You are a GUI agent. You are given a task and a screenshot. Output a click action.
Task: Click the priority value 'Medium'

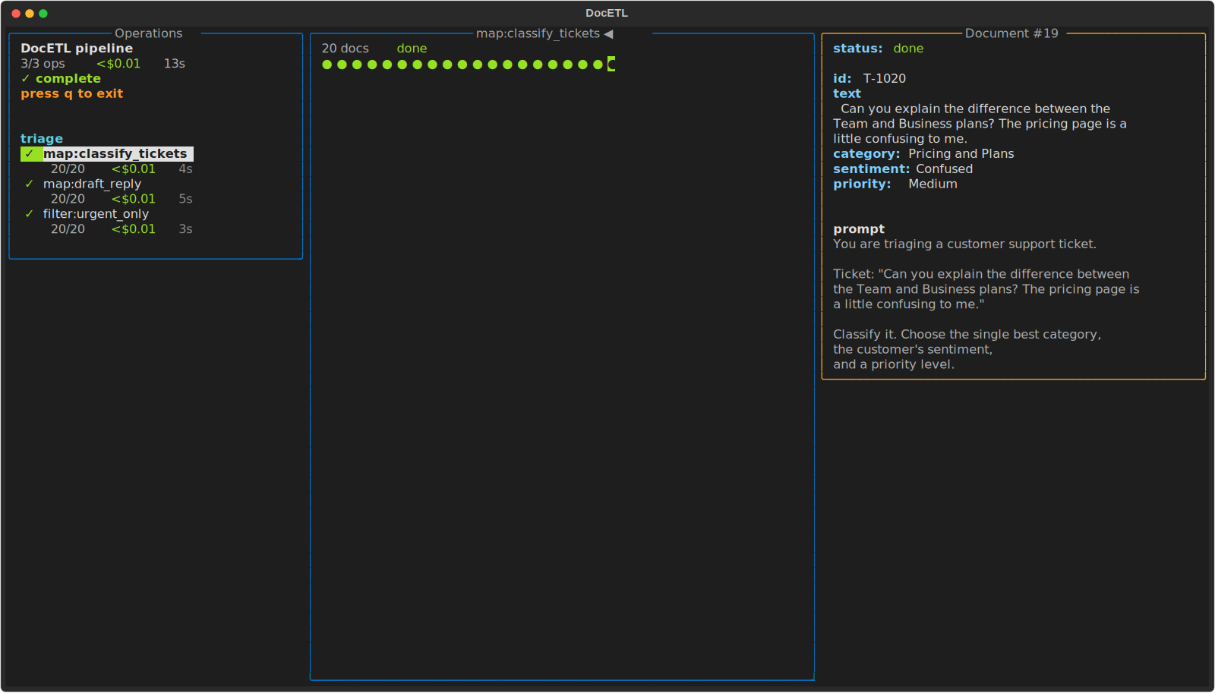(933, 184)
